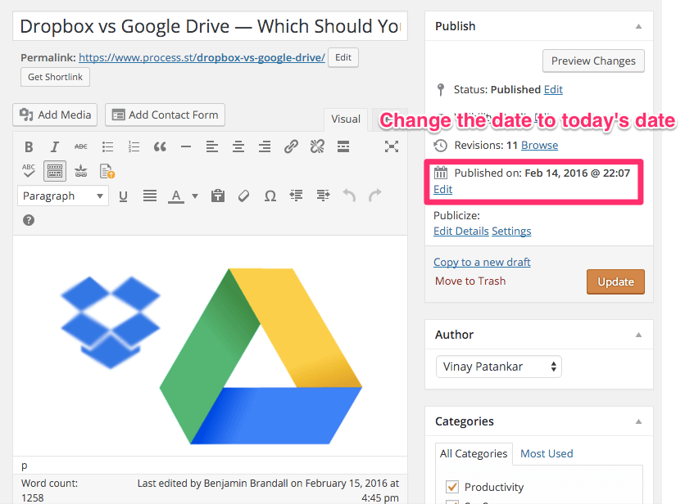
Task: Click the paste as text clipboard icon
Action: pyautogui.click(x=217, y=196)
